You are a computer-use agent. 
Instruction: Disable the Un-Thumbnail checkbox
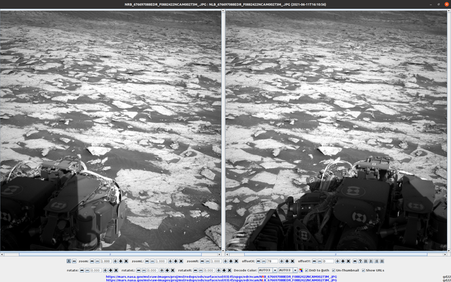[333, 270]
